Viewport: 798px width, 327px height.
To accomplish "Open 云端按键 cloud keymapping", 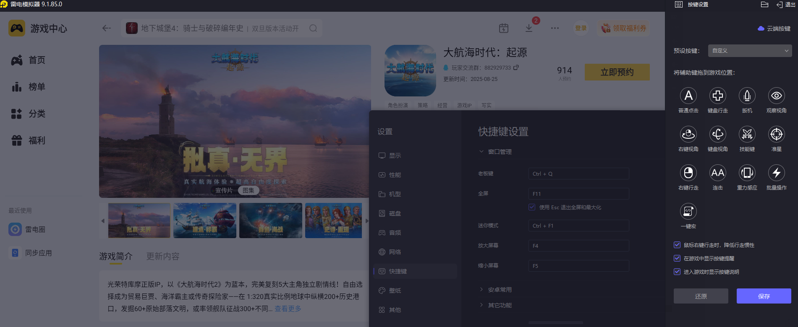I will [774, 29].
